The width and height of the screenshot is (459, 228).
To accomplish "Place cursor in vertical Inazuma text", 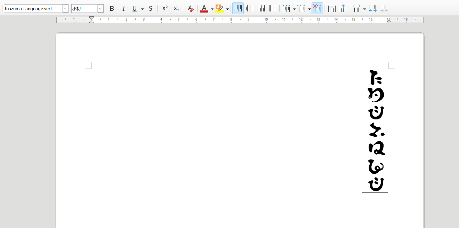I will pos(376,131).
